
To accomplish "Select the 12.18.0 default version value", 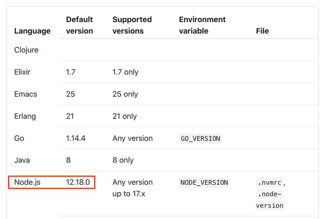I will point(78,182).
